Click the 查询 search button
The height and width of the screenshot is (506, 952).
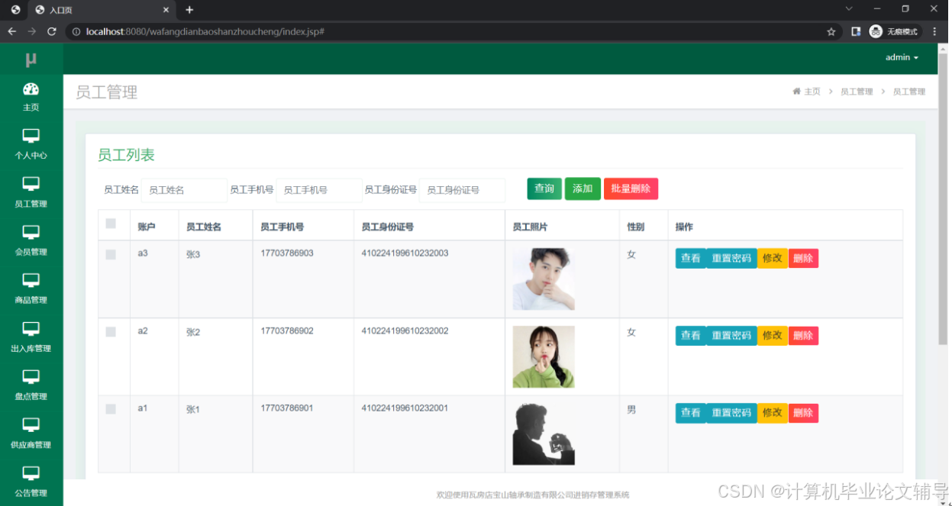pyautogui.click(x=544, y=189)
